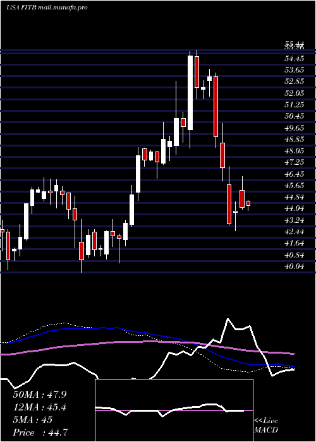Screen dimensions: 316x442
Task: Select the 52.05 price level label
Action: point(294,93)
